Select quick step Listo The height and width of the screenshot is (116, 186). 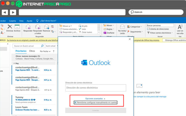click(82, 29)
